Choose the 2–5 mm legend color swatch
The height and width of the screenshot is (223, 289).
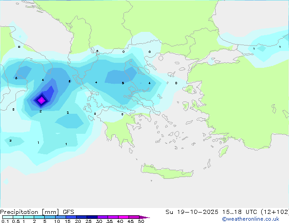(x=39, y=217)
